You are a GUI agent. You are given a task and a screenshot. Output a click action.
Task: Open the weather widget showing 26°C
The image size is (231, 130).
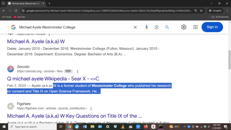point(174,126)
